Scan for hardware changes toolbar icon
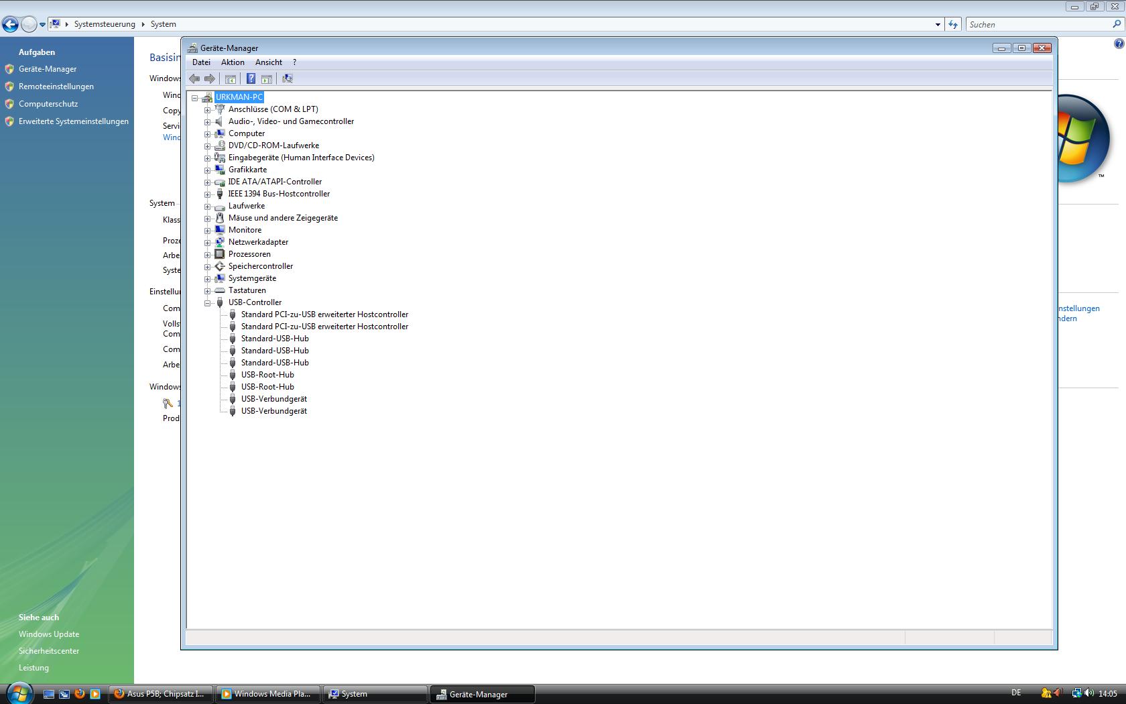1126x704 pixels. pos(288,78)
